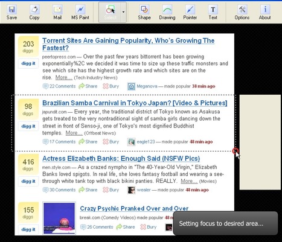Image resolution: width=282 pixels, height=242 pixels.
Task: Activate the Select tool
Action: click(x=110, y=13)
